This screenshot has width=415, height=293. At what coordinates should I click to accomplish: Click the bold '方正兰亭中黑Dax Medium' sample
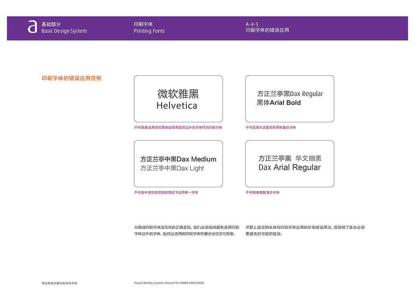coord(178,159)
